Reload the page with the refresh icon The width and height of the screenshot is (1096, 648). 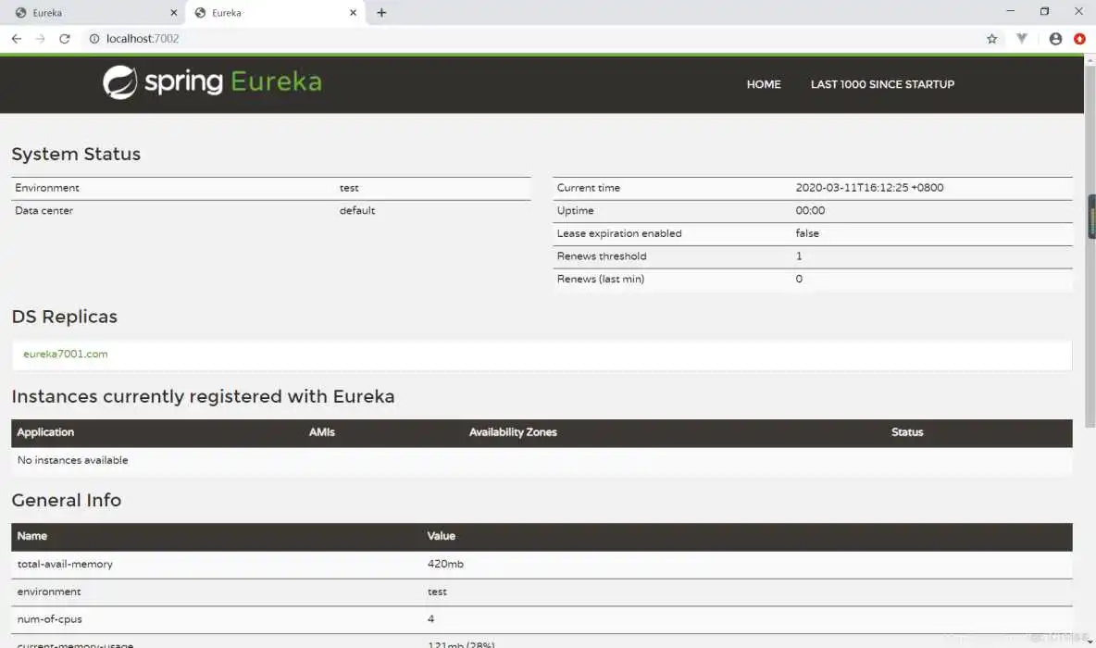pos(64,39)
